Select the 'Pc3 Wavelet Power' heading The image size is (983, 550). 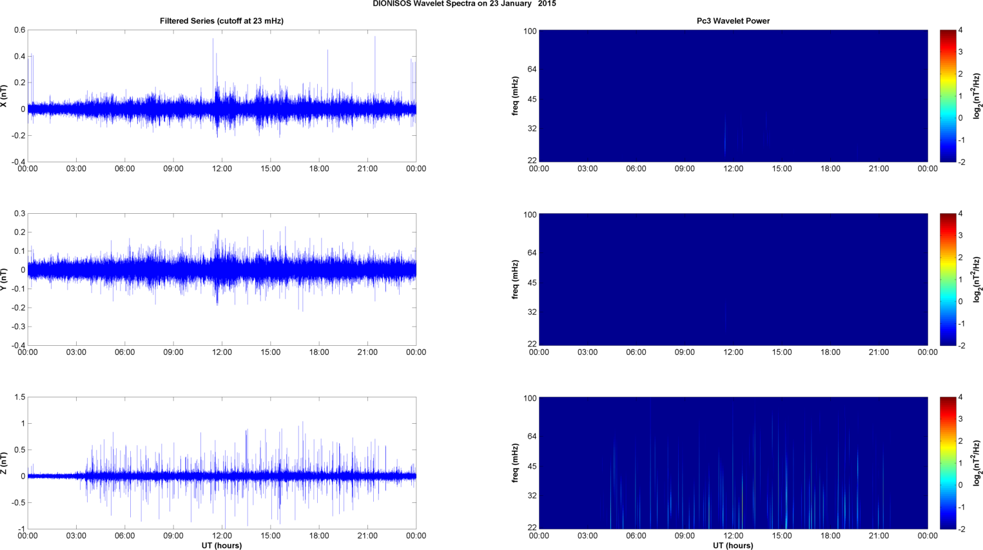point(733,21)
